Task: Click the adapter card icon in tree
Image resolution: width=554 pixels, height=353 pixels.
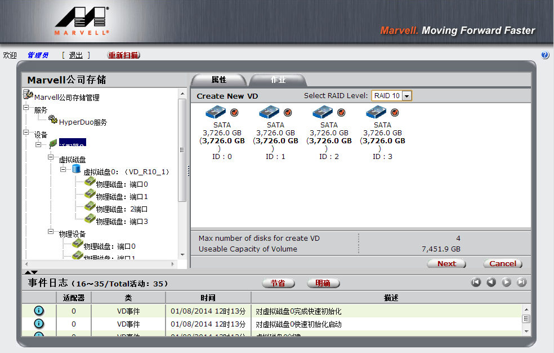Action: tap(53, 144)
